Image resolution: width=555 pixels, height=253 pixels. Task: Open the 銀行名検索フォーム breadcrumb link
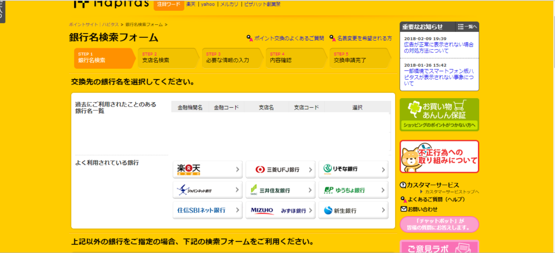144,25
